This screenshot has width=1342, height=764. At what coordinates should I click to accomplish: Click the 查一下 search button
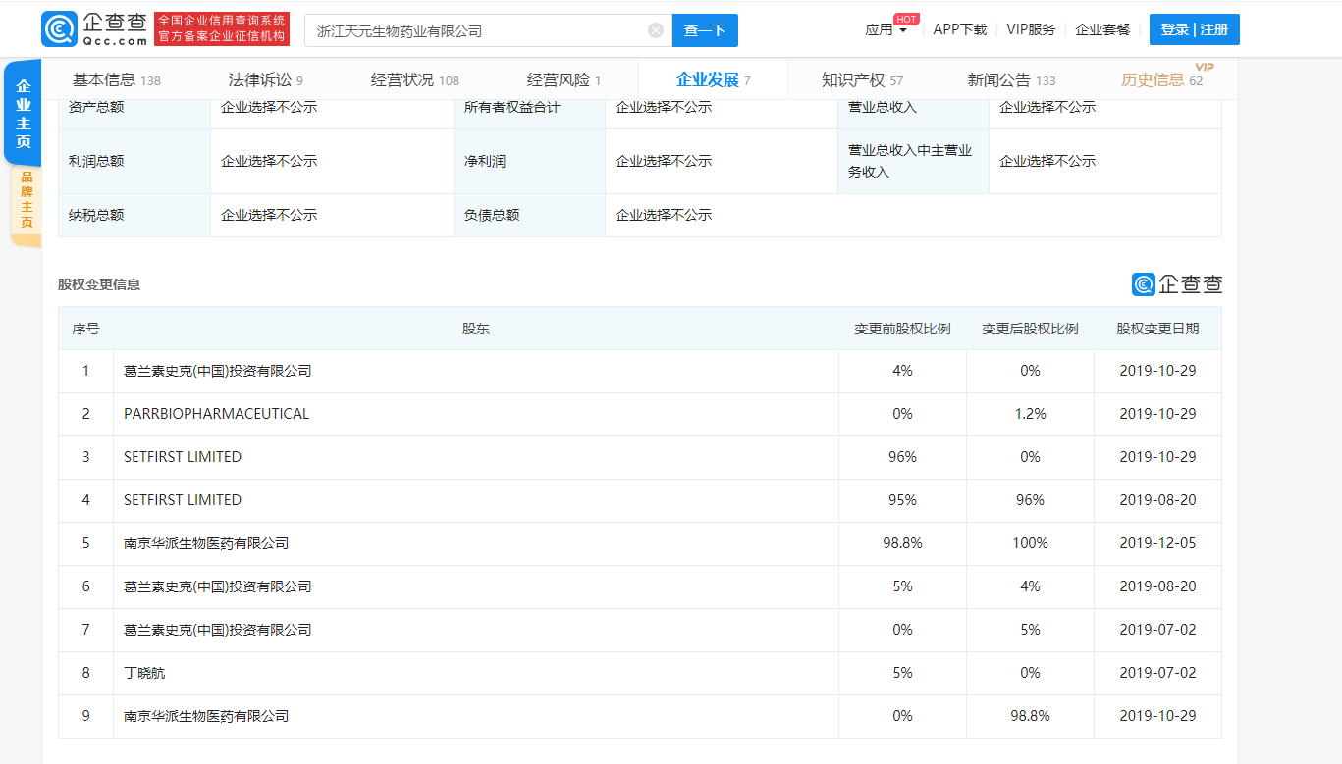(x=704, y=30)
